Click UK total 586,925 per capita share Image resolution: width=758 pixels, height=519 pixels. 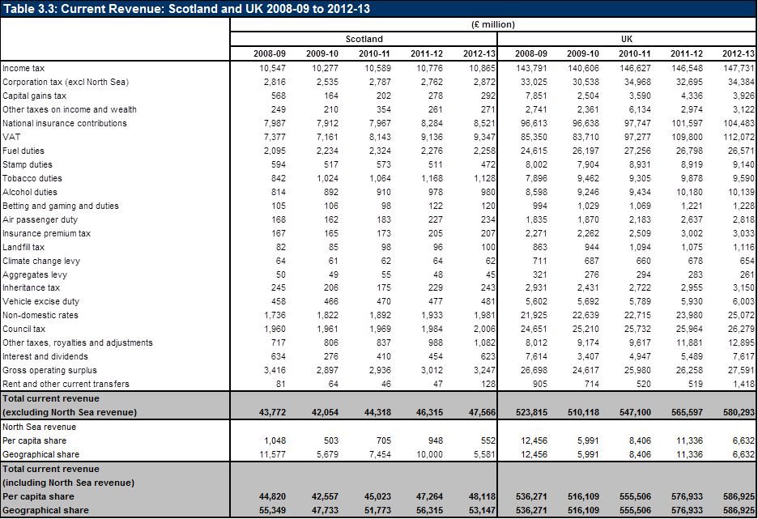(739, 497)
